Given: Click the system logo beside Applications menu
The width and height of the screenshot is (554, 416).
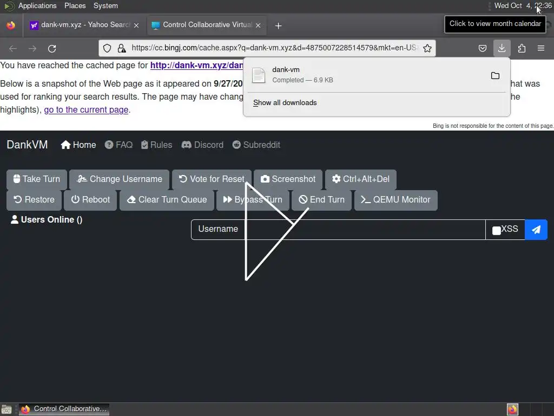Looking at the screenshot, I should [x=9, y=6].
